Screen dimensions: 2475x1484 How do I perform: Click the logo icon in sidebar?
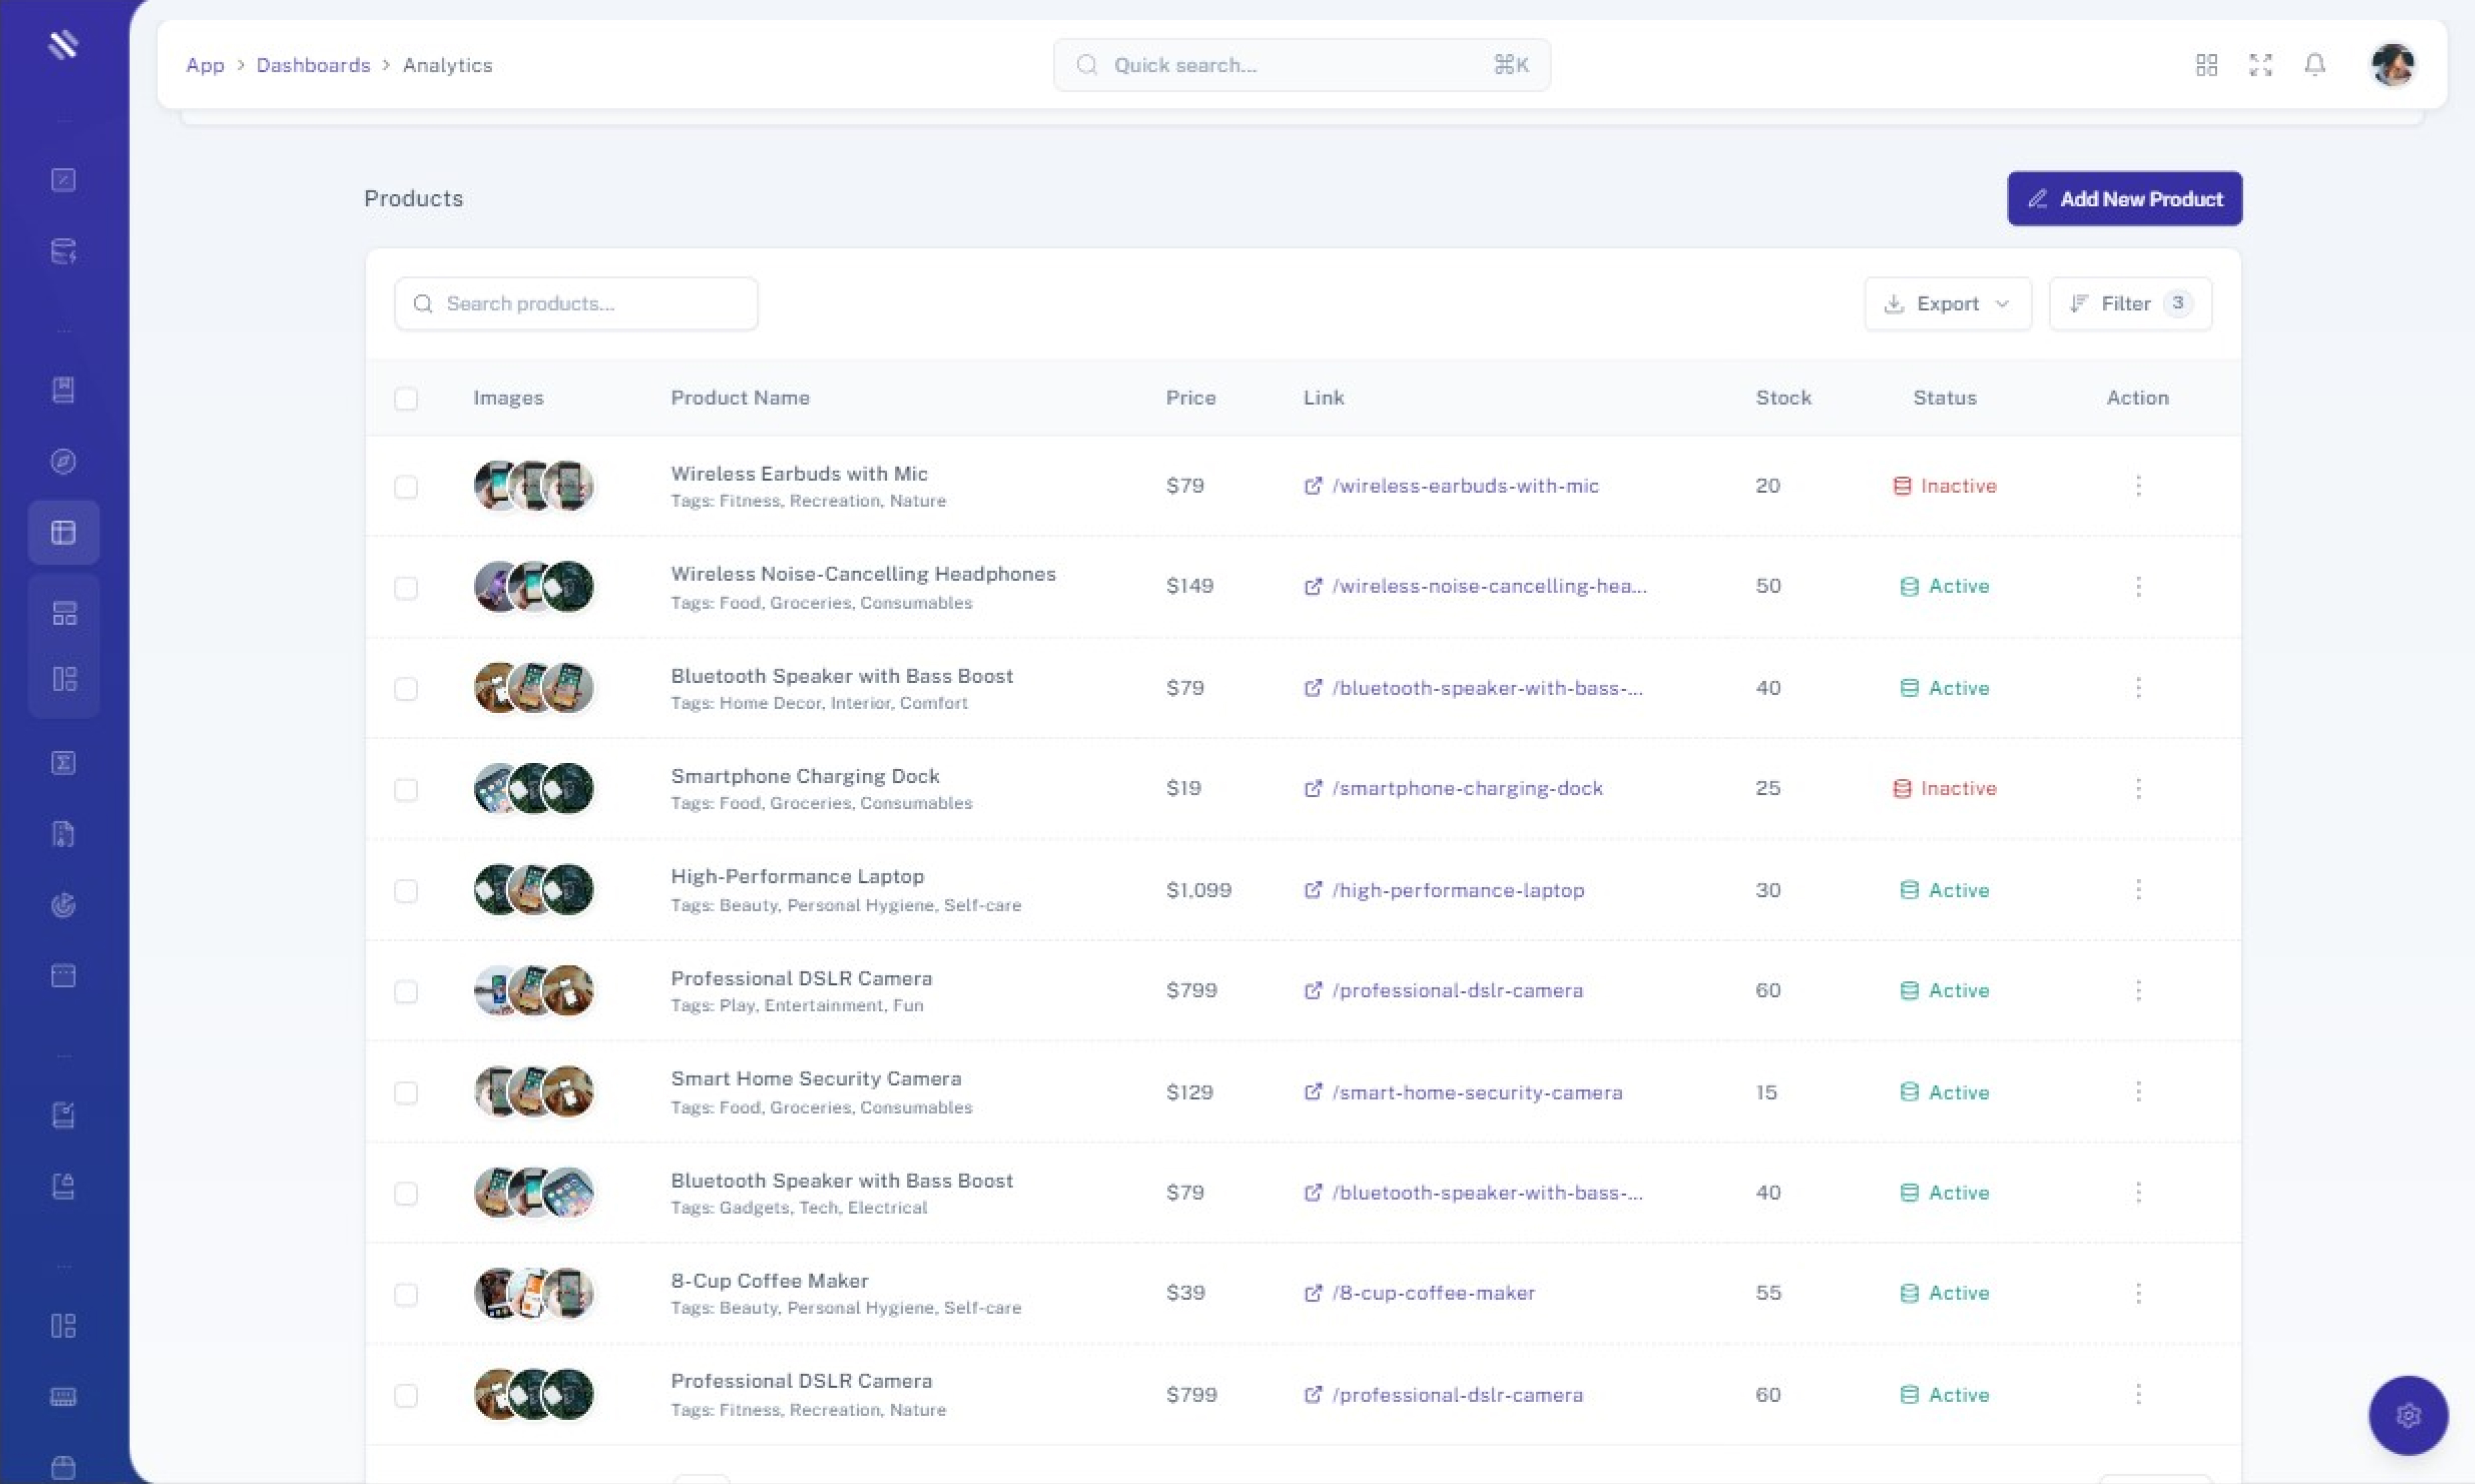tap(63, 44)
